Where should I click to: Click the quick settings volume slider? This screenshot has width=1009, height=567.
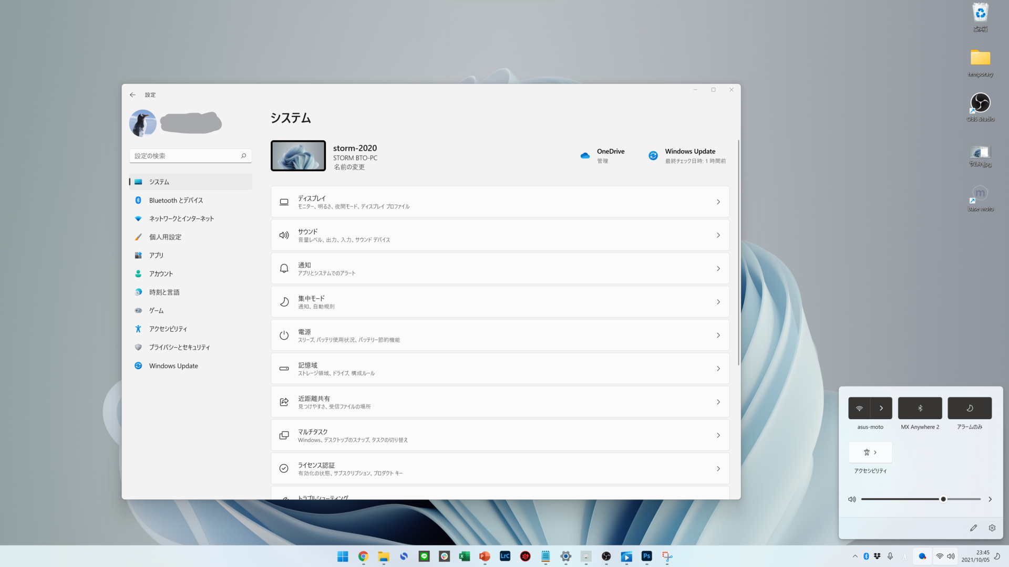pos(921,499)
